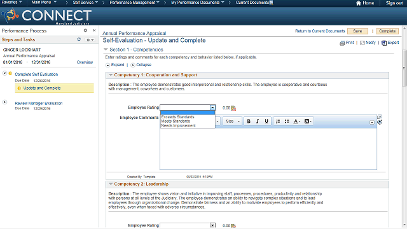407x229 pixels.
Task: Click the Home icon in top navigation
Action: [x=359, y=3]
